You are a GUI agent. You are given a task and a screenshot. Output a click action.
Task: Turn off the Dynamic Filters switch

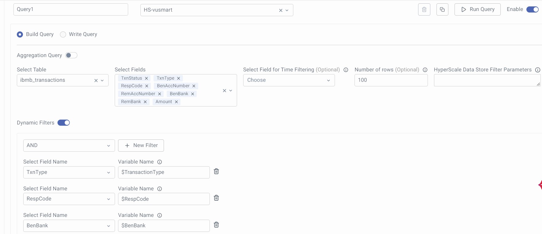64,123
